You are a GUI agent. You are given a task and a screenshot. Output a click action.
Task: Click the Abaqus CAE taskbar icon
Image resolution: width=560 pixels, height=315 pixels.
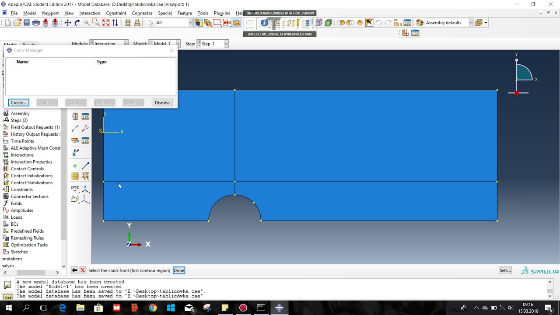[279, 308]
